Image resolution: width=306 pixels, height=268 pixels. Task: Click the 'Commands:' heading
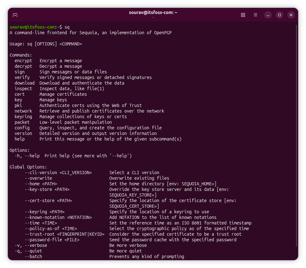coord(21,55)
